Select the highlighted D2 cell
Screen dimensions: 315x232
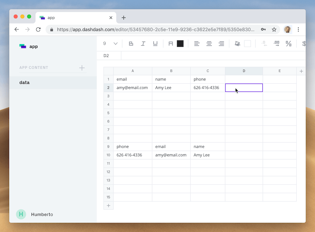coord(244,88)
